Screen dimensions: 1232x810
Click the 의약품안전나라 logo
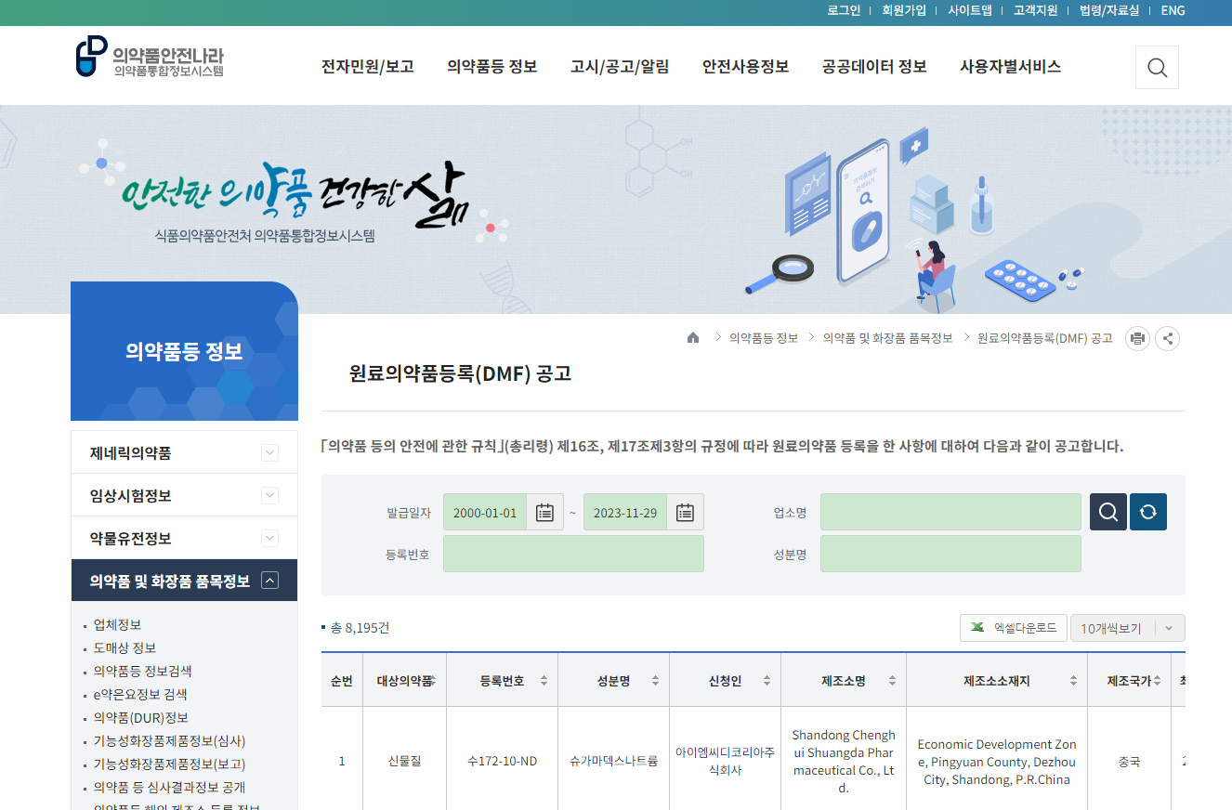point(150,57)
